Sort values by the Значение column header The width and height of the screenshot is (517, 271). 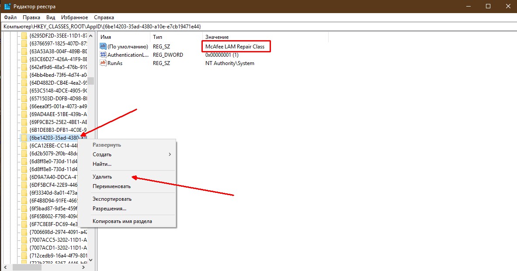tap(265, 37)
